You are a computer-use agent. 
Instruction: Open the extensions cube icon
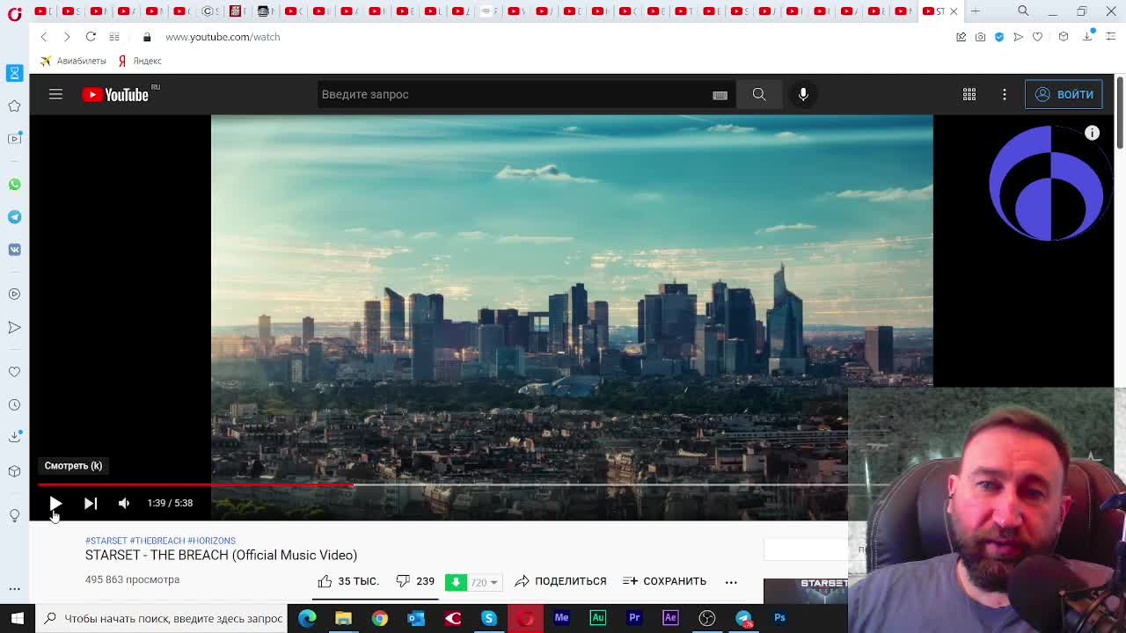pyautogui.click(x=1064, y=37)
